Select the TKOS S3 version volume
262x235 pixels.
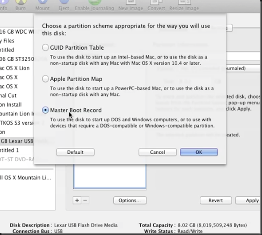pos(17,123)
